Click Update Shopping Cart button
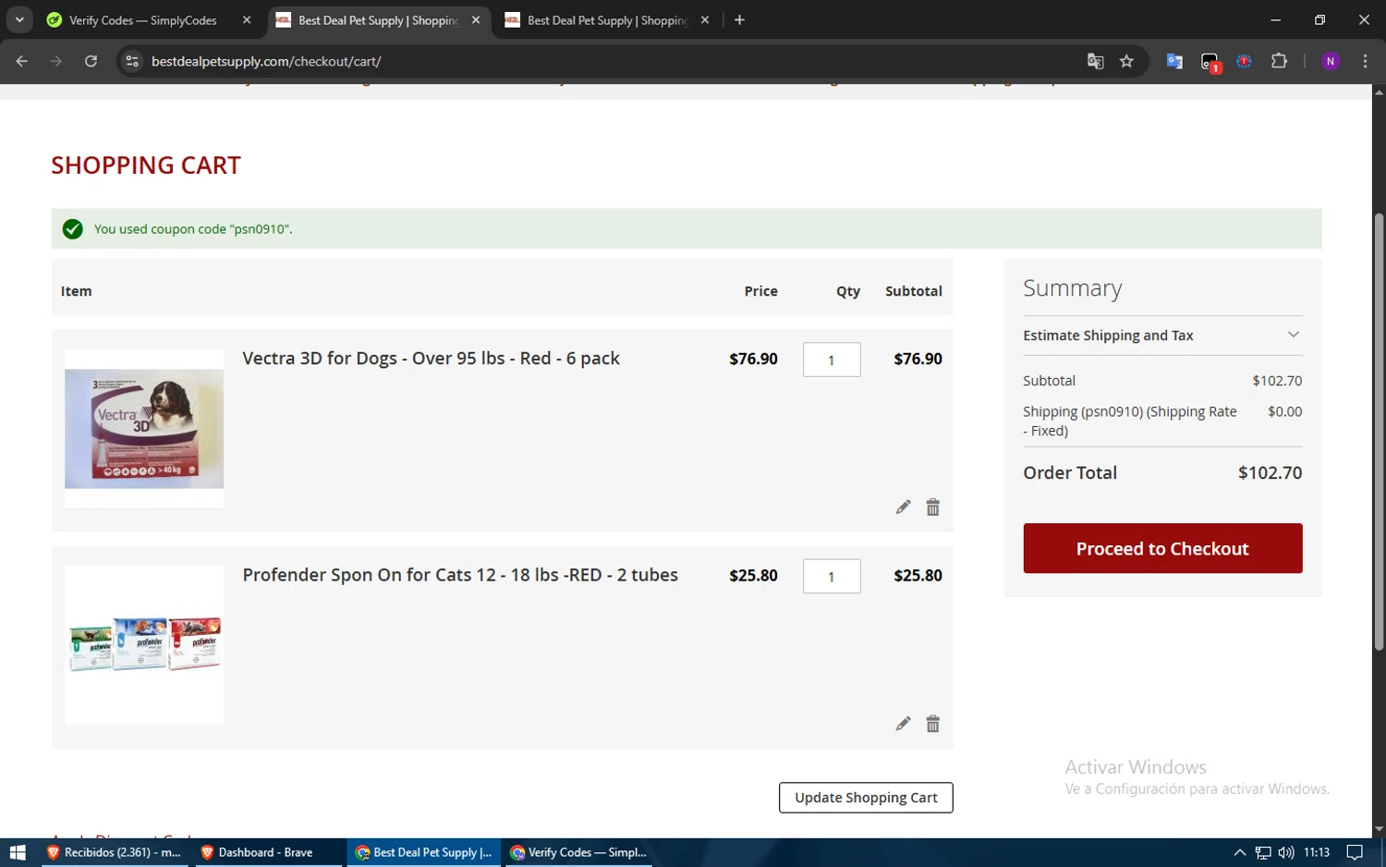Screen dimensions: 1386x867 [x=866, y=797]
